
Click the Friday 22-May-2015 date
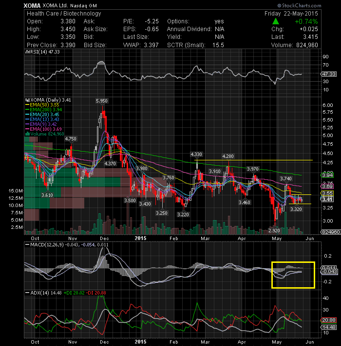click(x=291, y=14)
